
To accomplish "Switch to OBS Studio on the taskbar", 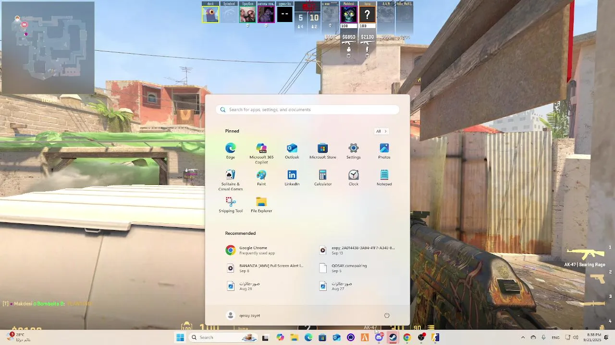I will pos(421,337).
